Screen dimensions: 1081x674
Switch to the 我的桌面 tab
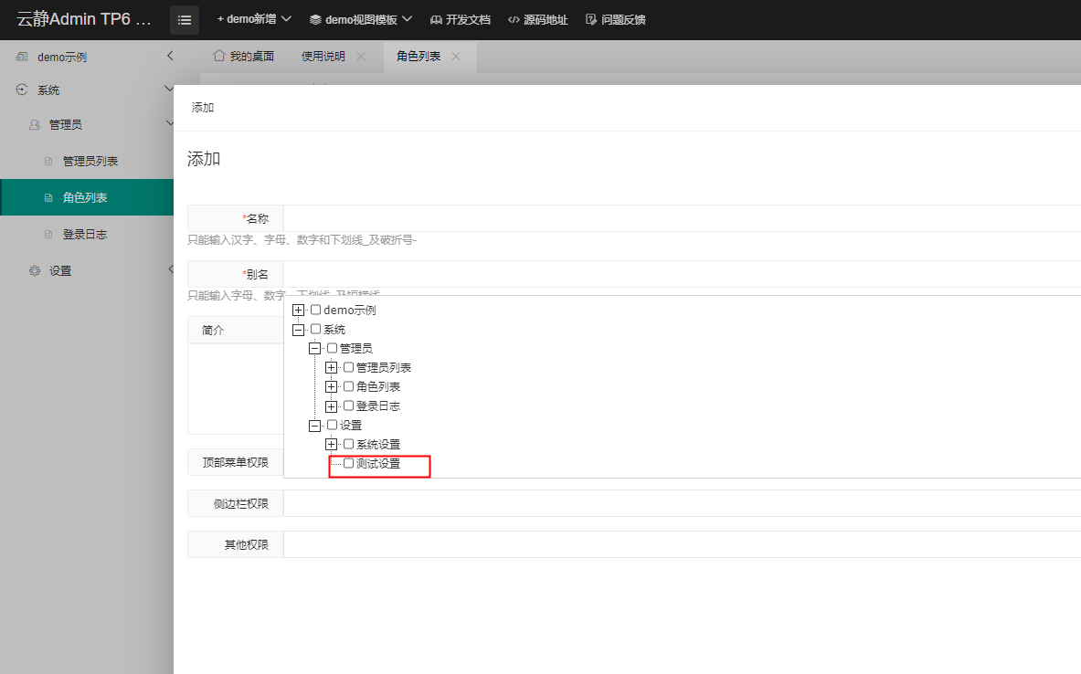pos(244,57)
